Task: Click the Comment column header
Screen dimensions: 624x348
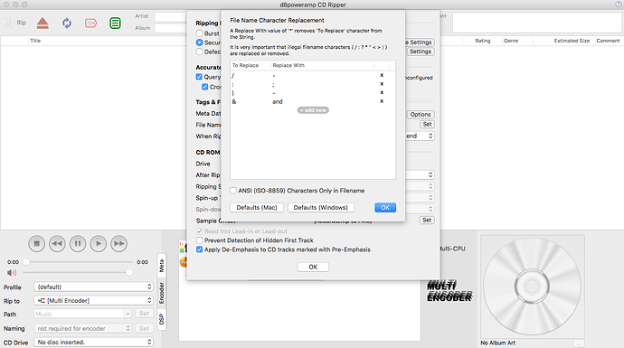Action: pos(608,41)
